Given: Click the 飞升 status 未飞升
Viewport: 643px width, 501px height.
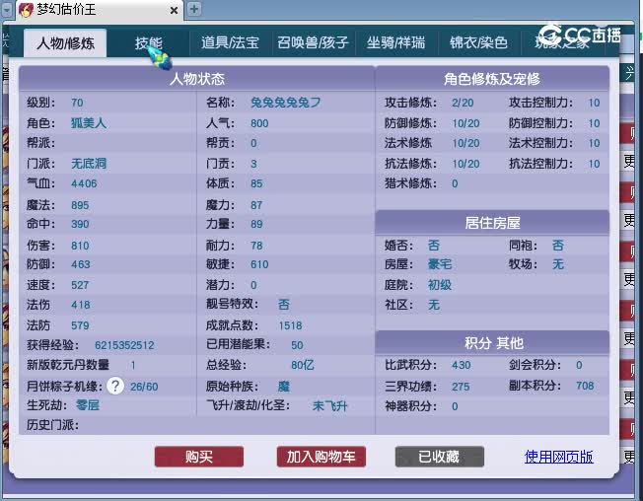Looking at the screenshot, I should click(x=329, y=406).
